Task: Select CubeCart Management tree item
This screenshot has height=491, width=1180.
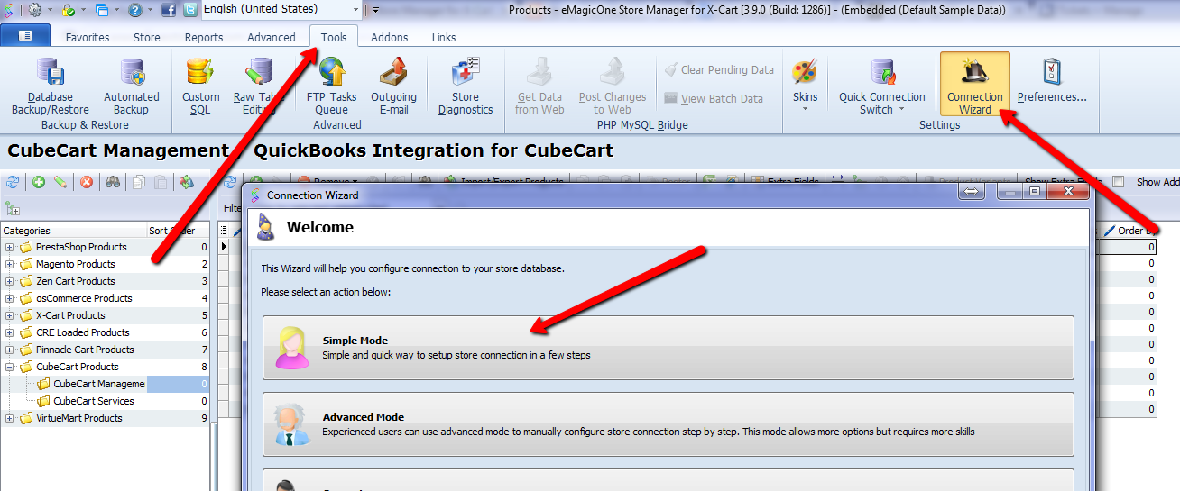Action: tap(98, 384)
